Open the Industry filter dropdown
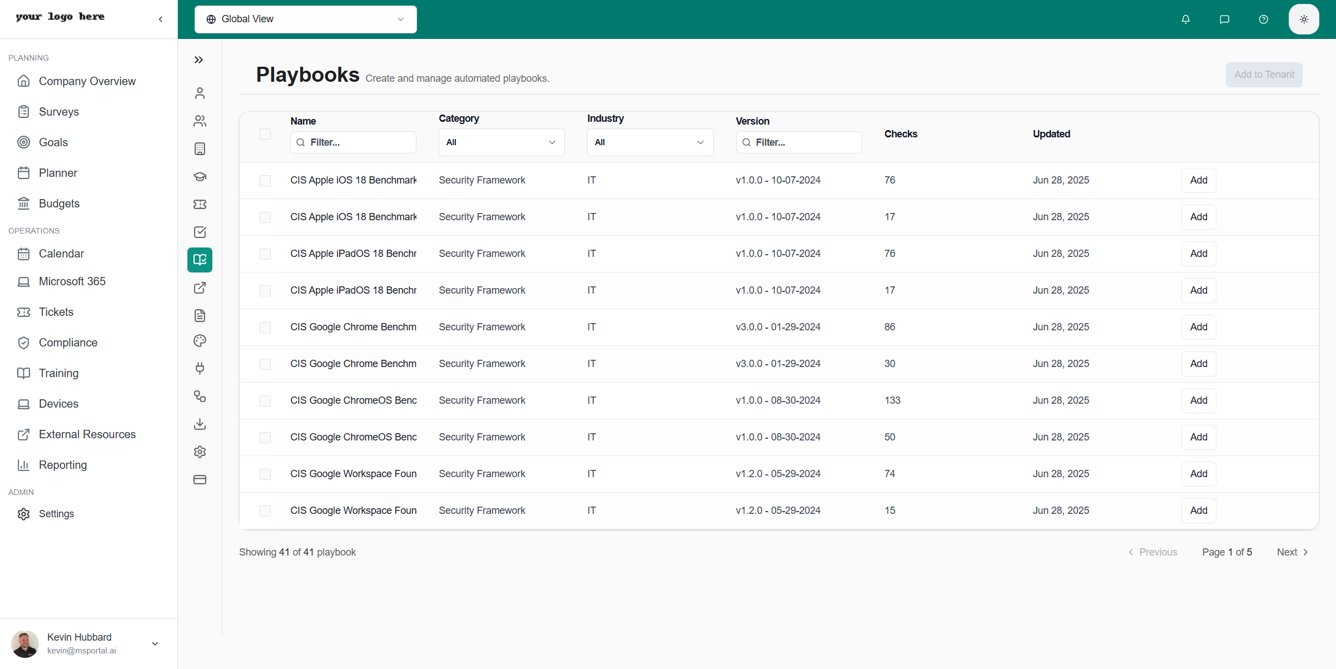This screenshot has height=669, width=1336. [649, 142]
